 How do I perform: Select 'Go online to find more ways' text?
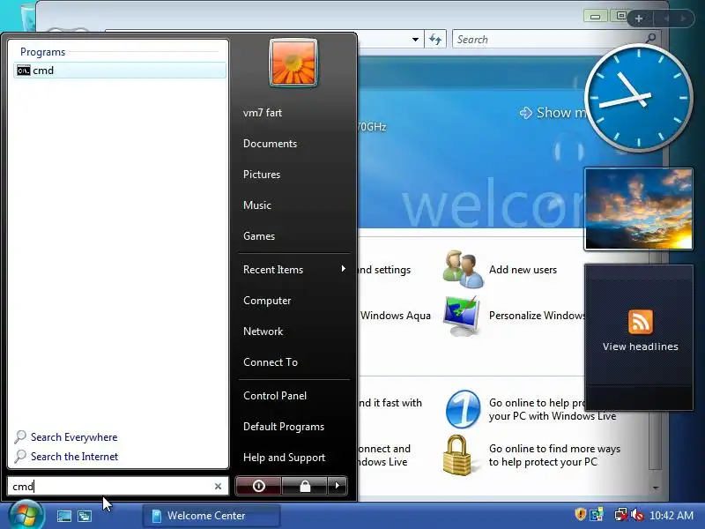[554, 449]
